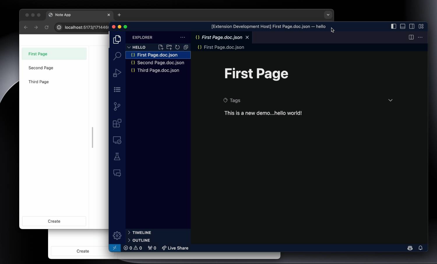Image resolution: width=437 pixels, height=264 pixels.
Task: Open the Remote Explorer view
Action: (117, 140)
